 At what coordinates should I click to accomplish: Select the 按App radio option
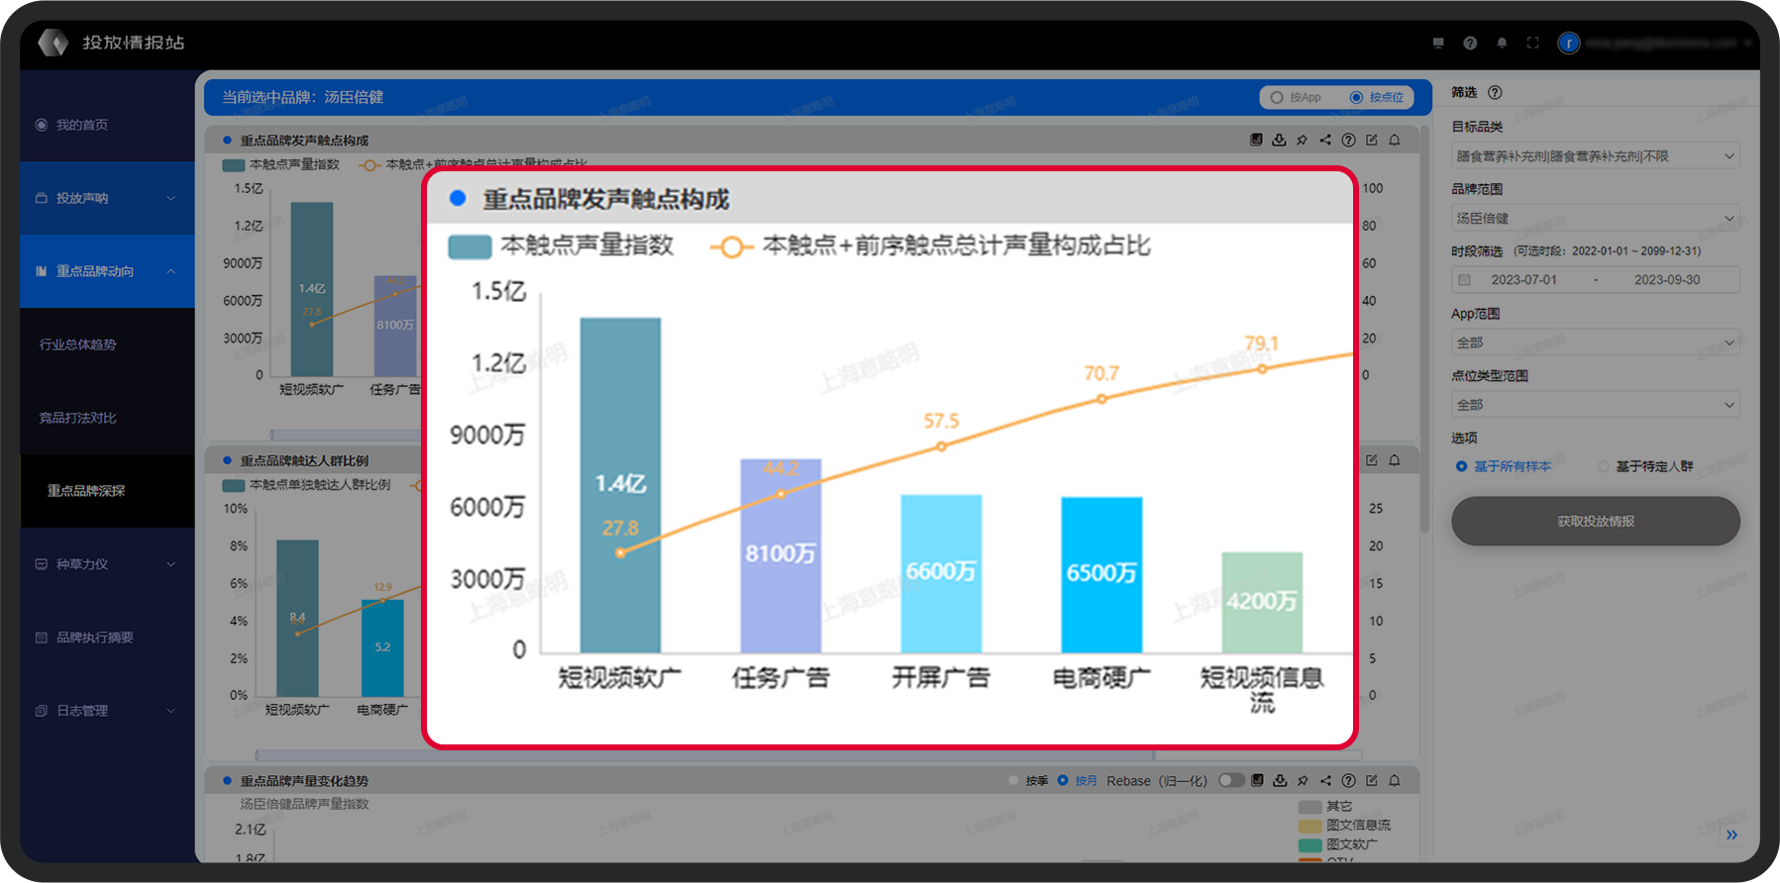click(x=1296, y=97)
